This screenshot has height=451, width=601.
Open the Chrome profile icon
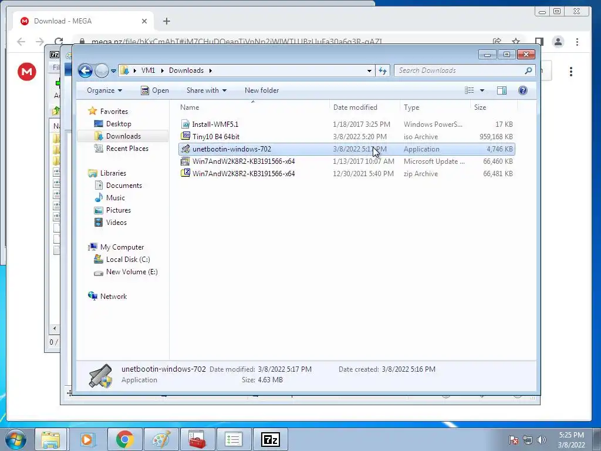pos(558,42)
